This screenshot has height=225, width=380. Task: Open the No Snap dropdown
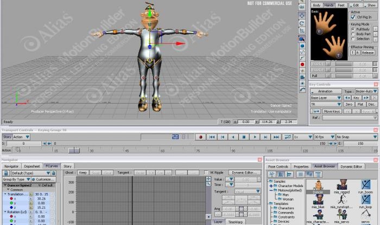pyautogui.click(x=357, y=137)
